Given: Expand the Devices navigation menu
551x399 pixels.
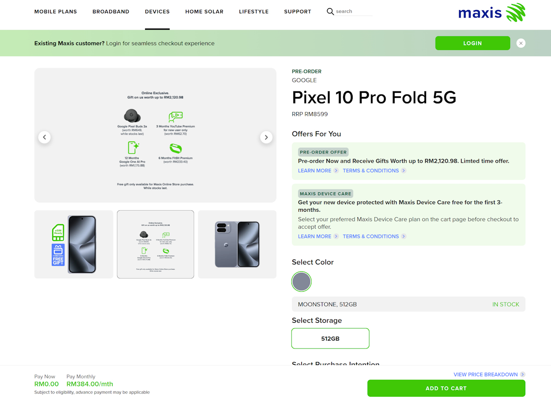Looking at the screenshot, I should pos(157,11).
